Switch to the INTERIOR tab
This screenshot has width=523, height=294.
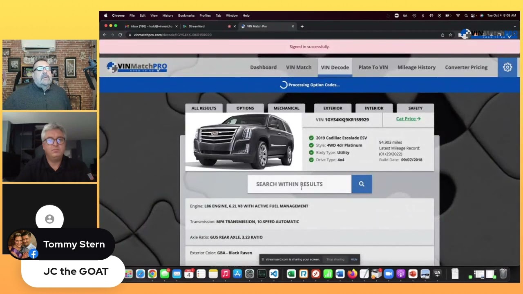click(374, 108)
